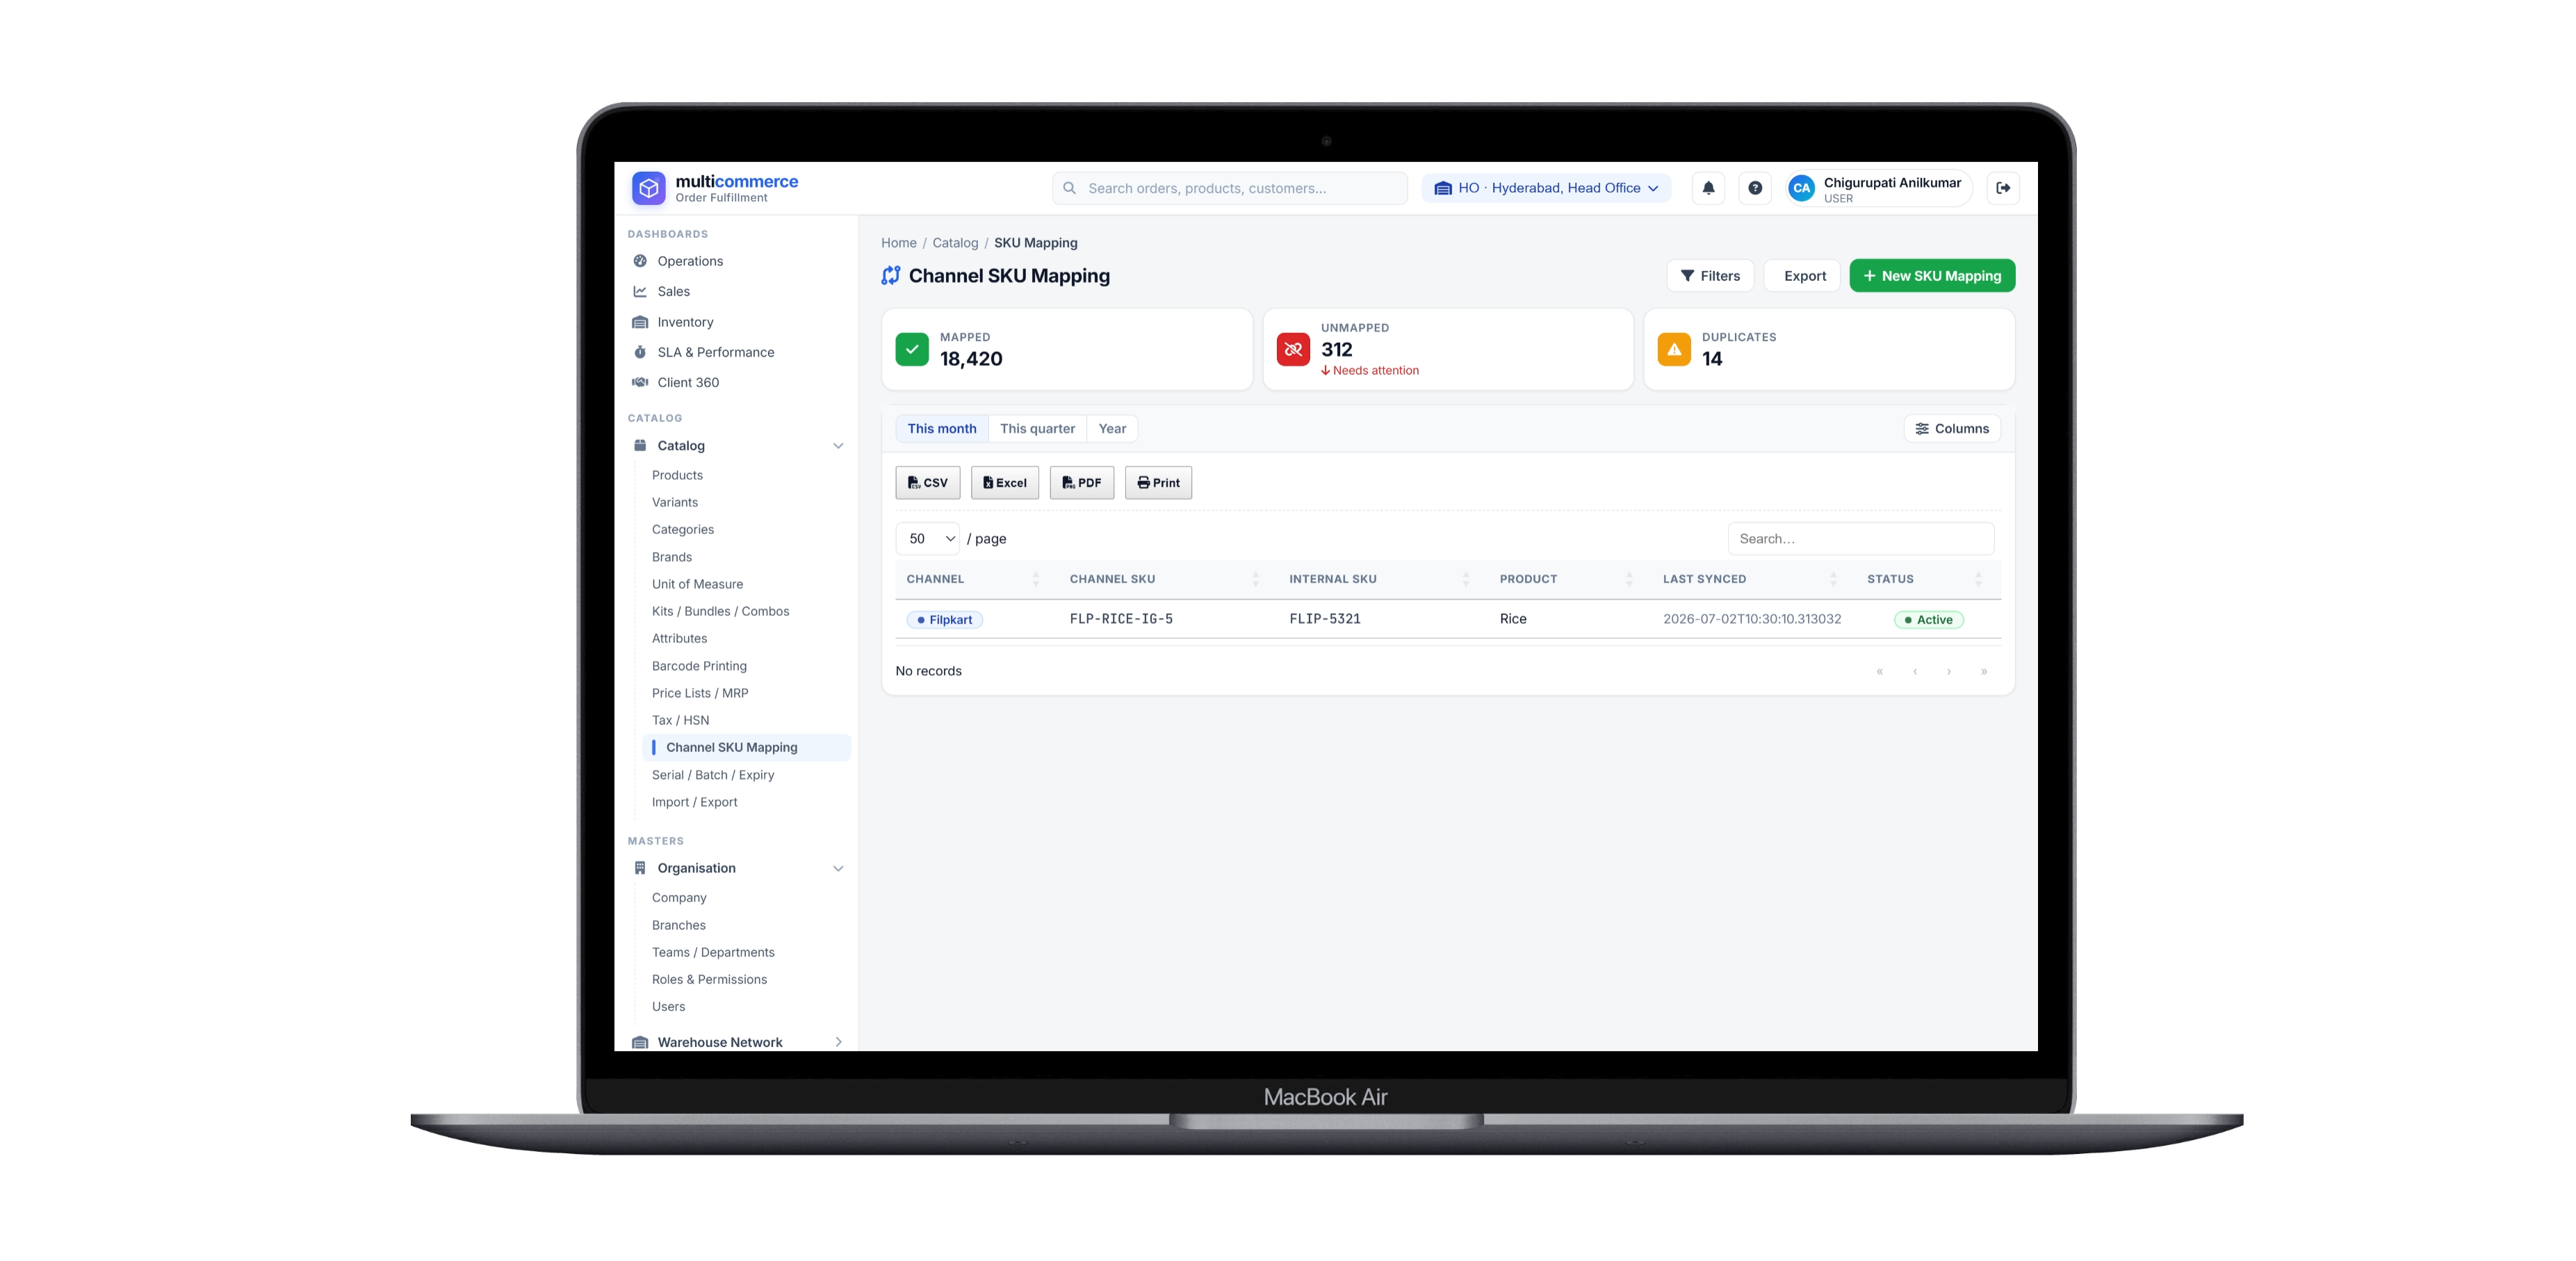Export table as CSV
The width and height of the screenshot is (2576, 1261).
click(x=927, y=482)
